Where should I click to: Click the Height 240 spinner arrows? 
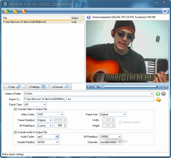click(x=113, y=126)
